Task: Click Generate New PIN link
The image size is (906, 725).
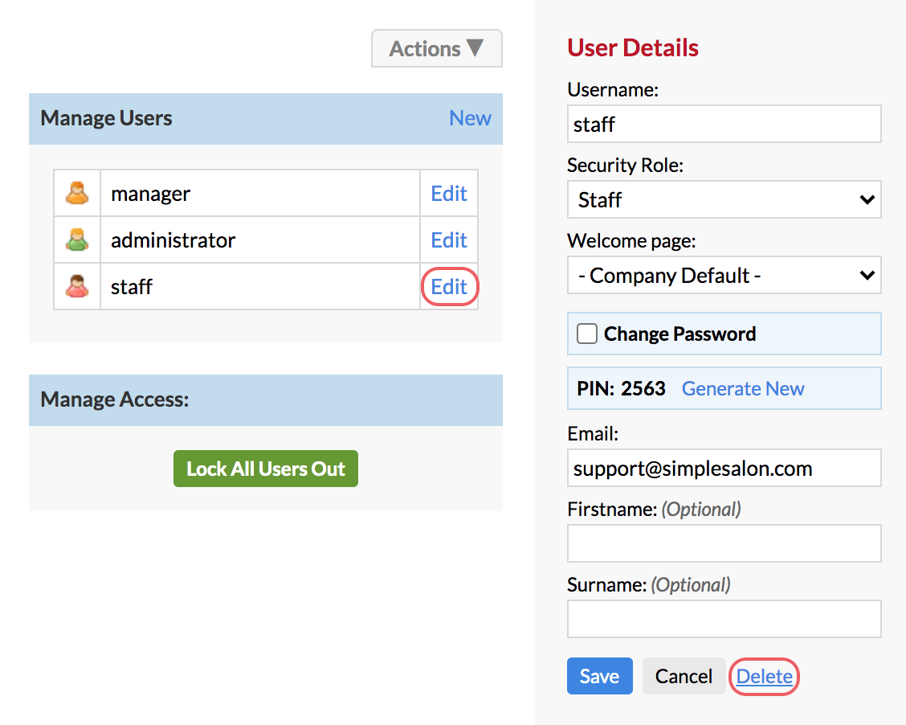Action: click(742, 388)
